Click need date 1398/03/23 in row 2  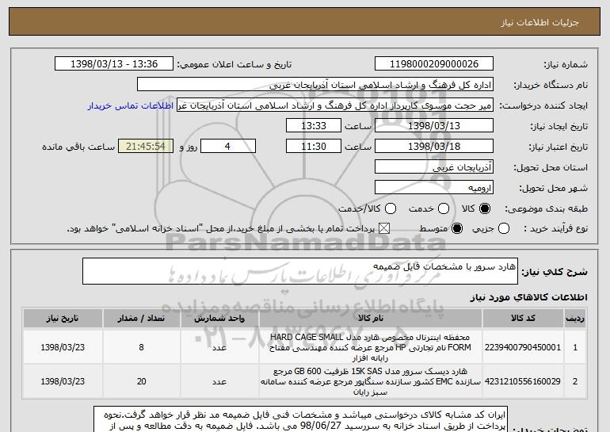tap(63, 381)
